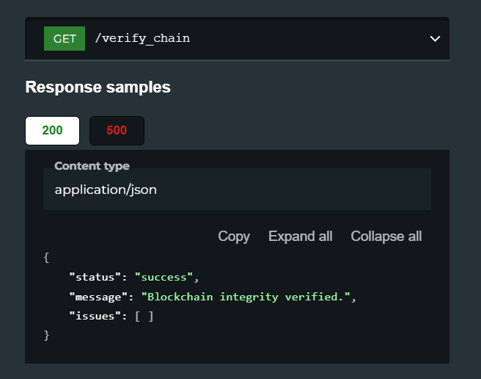
Task: Click the "issues" key in the JSON
Action: click(x=95, y=316)
